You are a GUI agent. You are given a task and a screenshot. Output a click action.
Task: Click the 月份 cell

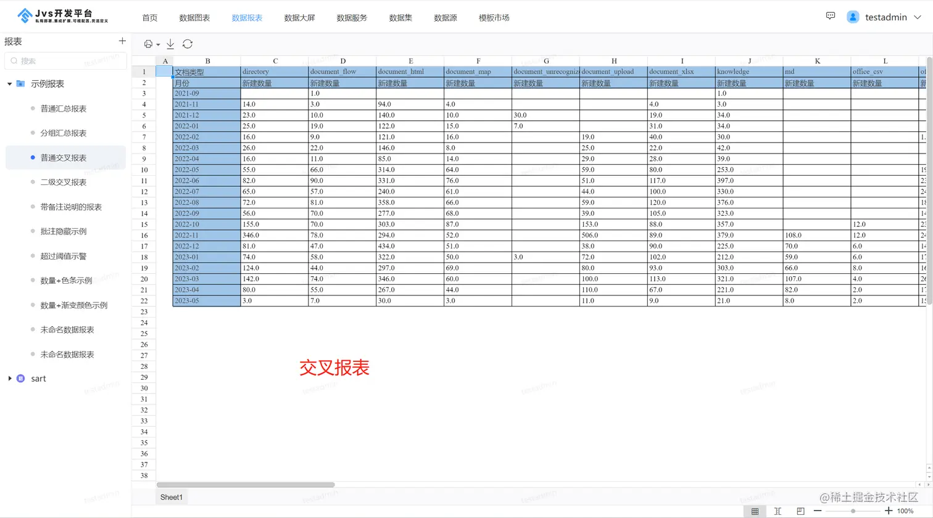tap(207, 83)
